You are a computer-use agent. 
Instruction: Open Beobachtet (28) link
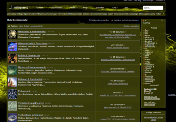point(150,89)
